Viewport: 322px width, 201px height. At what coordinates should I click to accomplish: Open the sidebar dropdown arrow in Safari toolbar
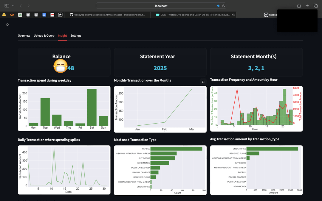(13, 6)
